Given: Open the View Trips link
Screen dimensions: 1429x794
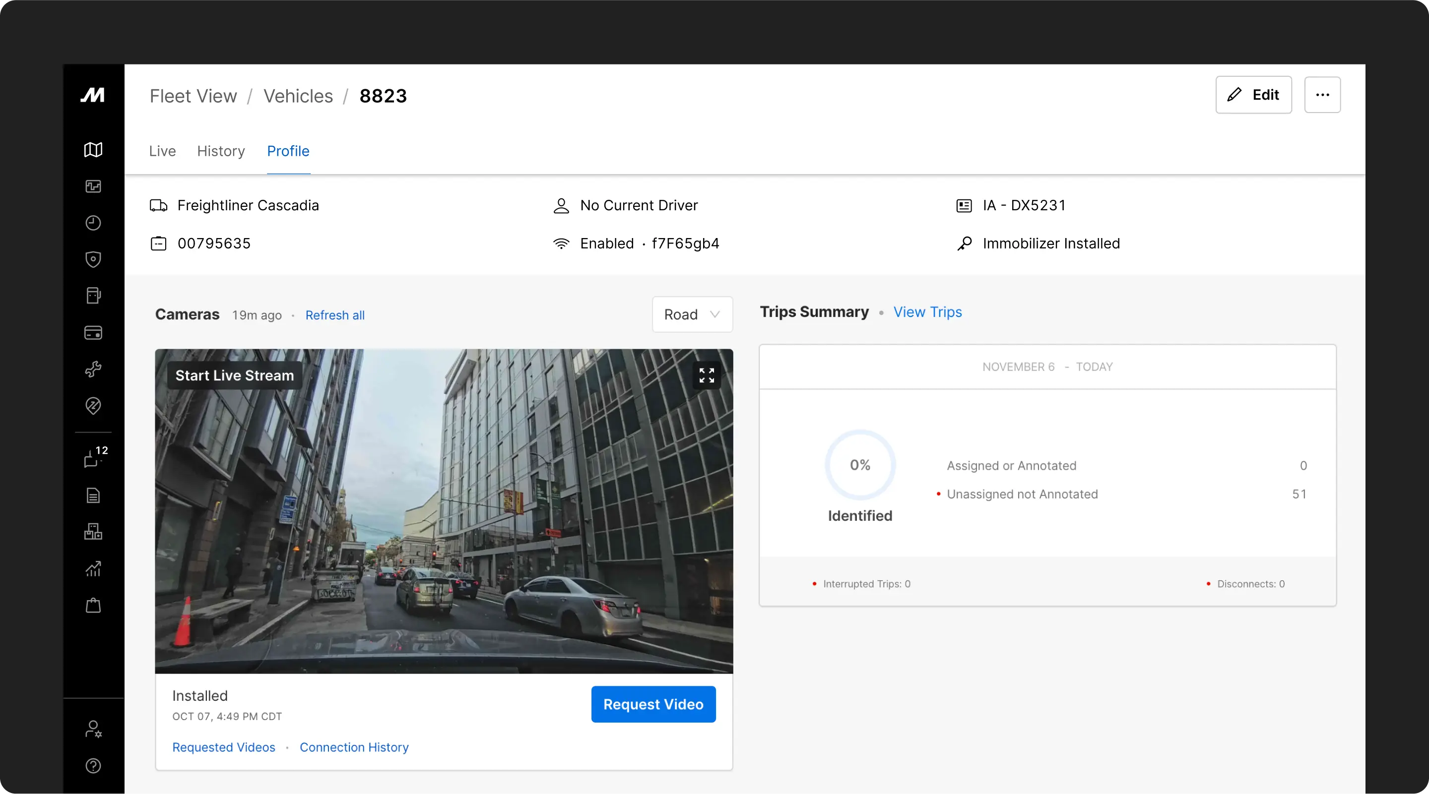Looking at the screenshot, I should click(x=927, y=312).
